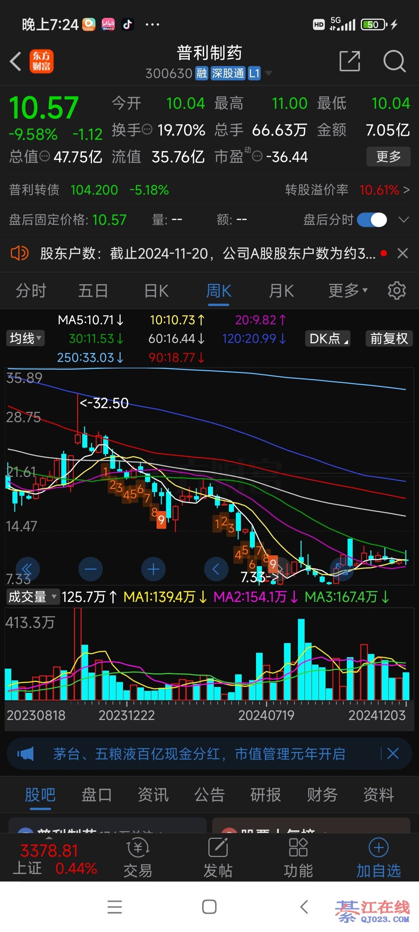Open chart settings gear icon
The width and height of the screenshot is (419, 932).
click(396, 290)
